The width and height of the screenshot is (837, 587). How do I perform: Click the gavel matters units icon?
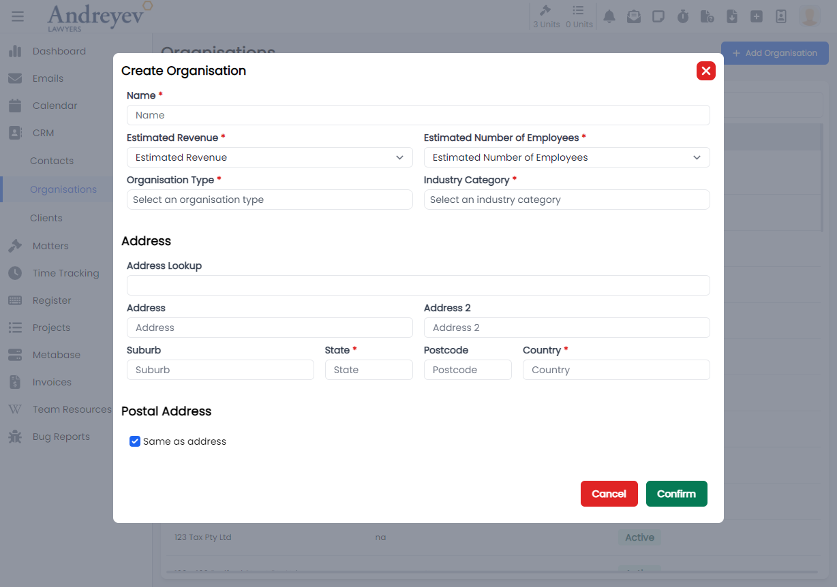[x=545, y=11]
